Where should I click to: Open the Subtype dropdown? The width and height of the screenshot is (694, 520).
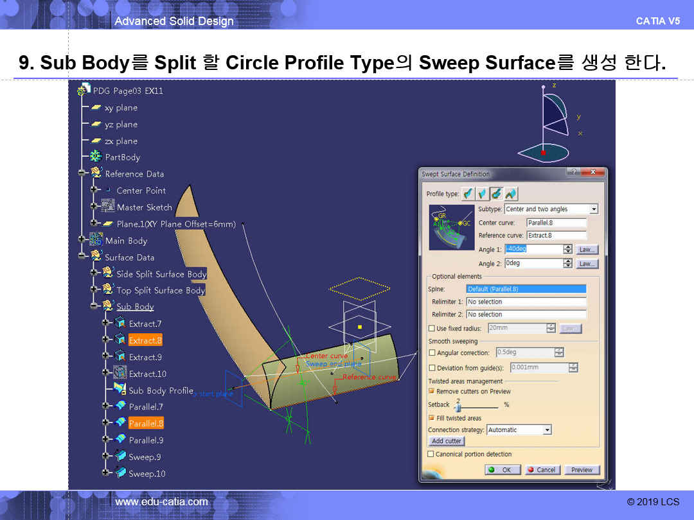pos(594,209)
